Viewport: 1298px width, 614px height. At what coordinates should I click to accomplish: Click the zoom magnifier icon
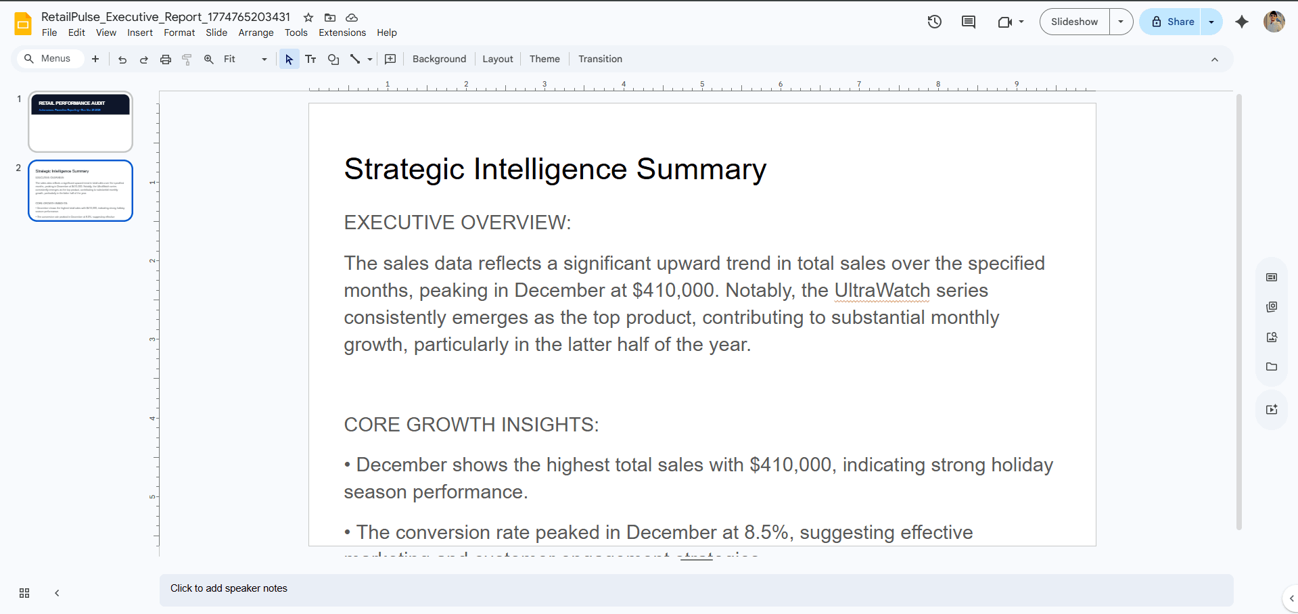pos(209,59)
